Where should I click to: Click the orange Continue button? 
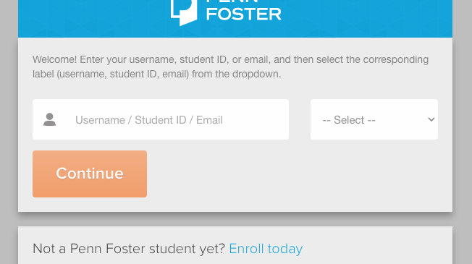(x=90, y=174)
